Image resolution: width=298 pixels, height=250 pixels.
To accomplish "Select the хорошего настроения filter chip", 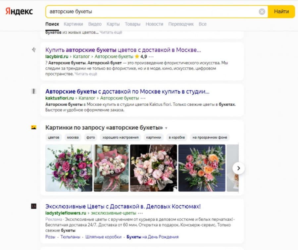I will tap(121, 137).
